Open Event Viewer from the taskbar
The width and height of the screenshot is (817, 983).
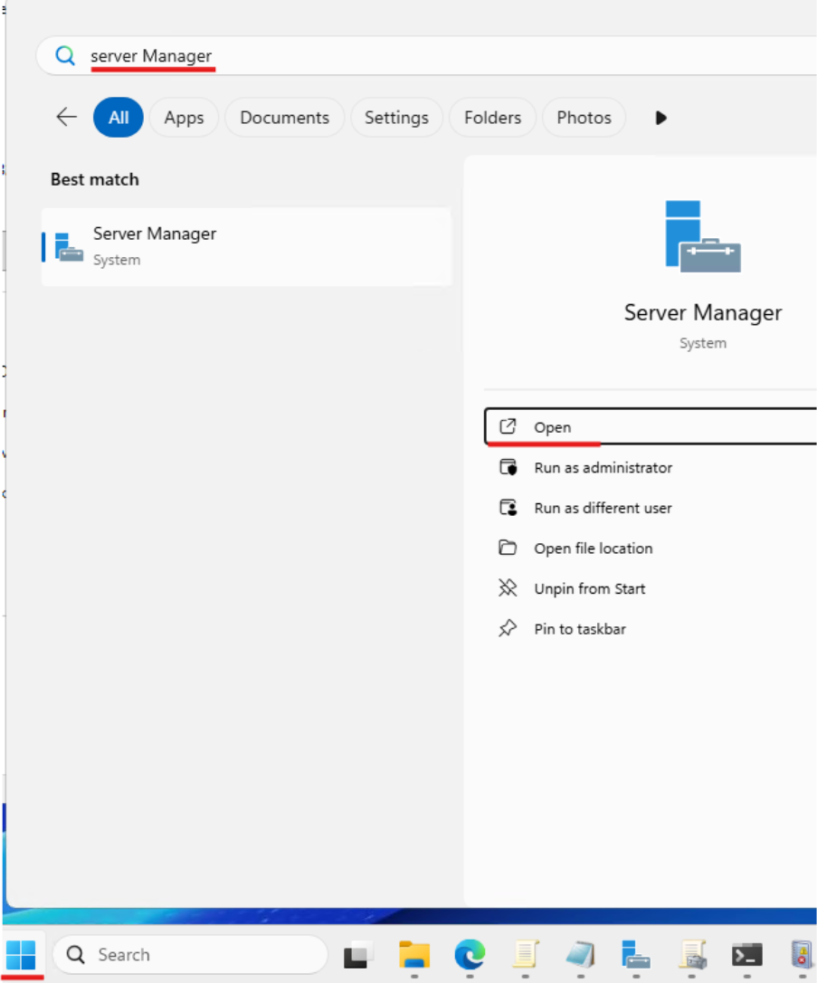(x=692, y=955)
